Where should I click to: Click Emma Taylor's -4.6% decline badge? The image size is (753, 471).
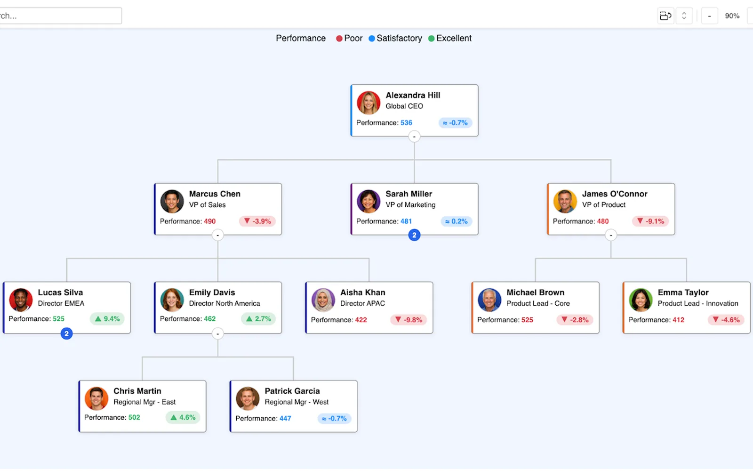[x=726, y=320]
